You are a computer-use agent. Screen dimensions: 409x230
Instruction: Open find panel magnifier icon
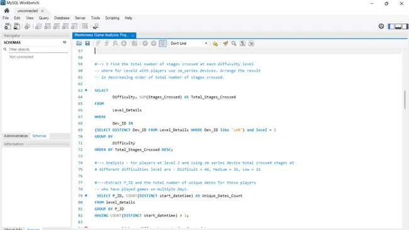(234, 43)
